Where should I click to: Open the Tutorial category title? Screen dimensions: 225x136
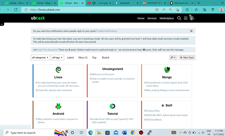tap(112, 114)
